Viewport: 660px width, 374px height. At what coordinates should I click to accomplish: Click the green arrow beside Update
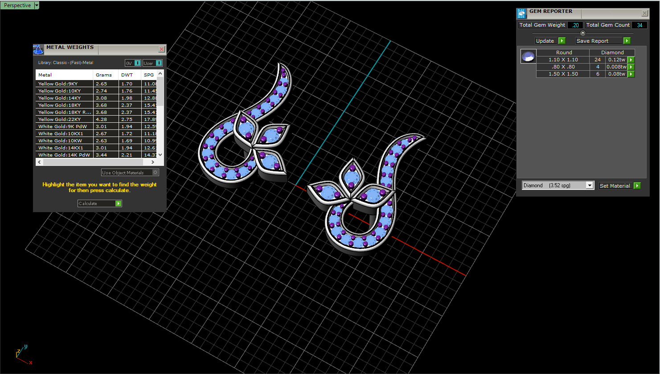pyautogui.click(x=562, y=40)
